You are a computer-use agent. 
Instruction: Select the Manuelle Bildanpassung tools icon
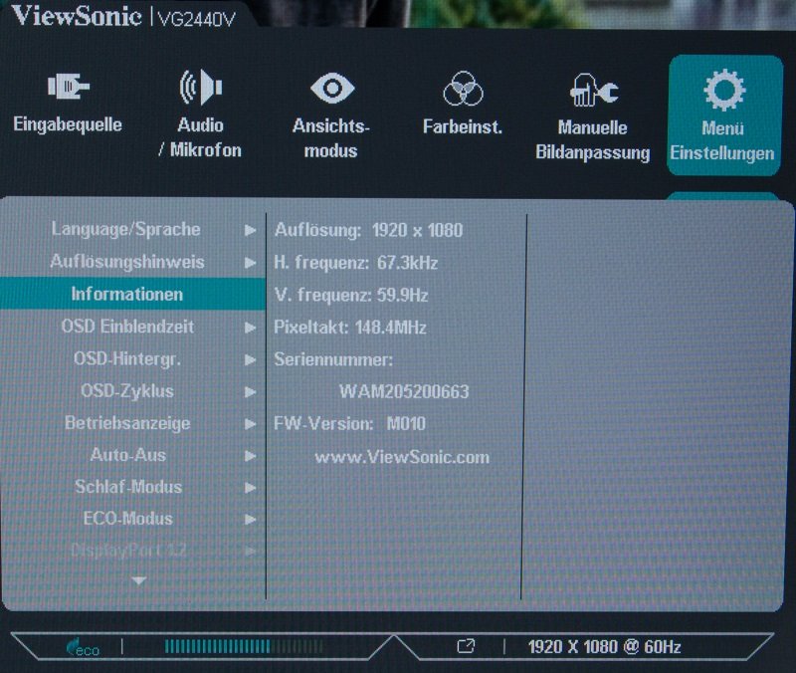click(593, 91)
